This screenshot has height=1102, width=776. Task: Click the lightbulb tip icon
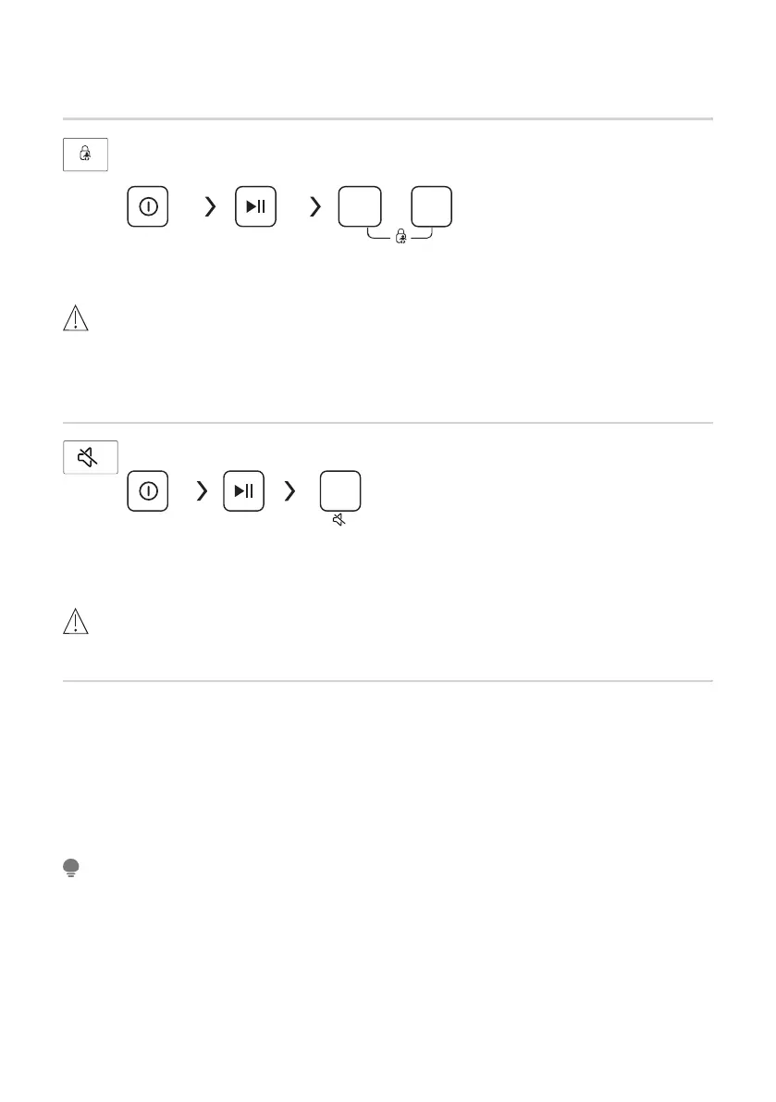(x=70, y=868)
